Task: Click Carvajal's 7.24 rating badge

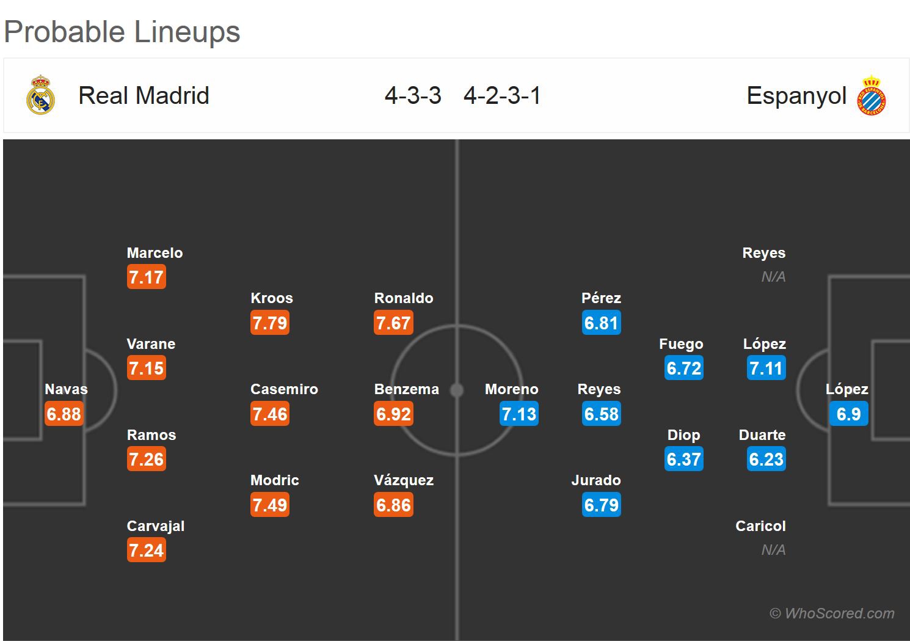Action: 146,550
